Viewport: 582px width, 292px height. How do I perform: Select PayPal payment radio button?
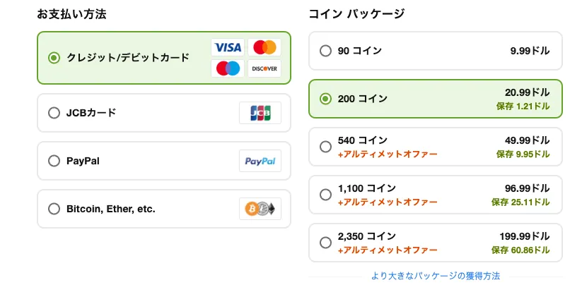point(54,161)
